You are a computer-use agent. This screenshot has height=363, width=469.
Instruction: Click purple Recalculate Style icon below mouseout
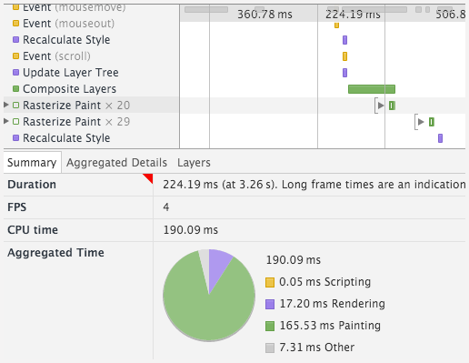(16, 39)
